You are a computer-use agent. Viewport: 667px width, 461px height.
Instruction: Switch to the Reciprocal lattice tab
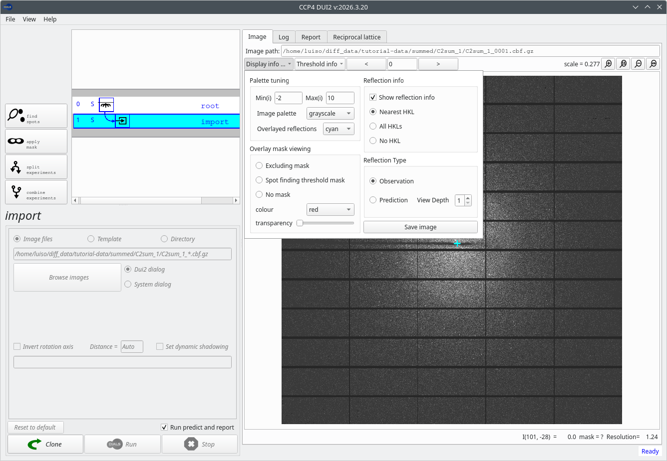(x=357, y=37)
